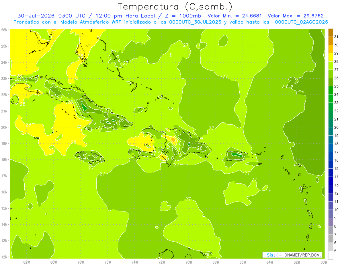Click legend value 10 on color scale
Screen dimensions: 344x266
(337, 210)
